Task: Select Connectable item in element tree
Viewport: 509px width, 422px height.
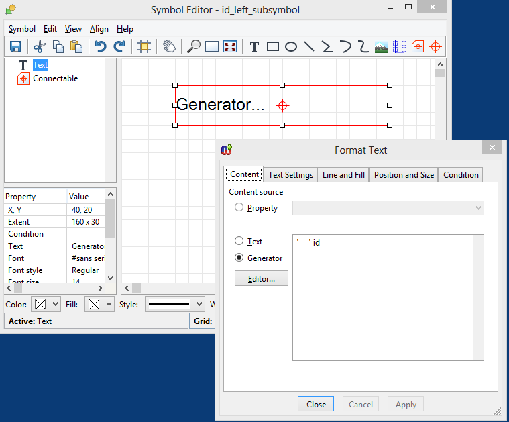Action: pyautogui.click(x=55, y=78)
